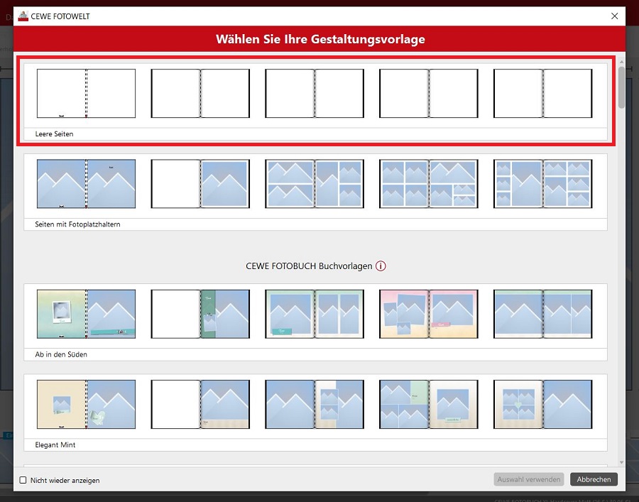Close the CEWE FOTOWELT dialog
The width and height of the screenshot is (639, 502).
[615, 16]
